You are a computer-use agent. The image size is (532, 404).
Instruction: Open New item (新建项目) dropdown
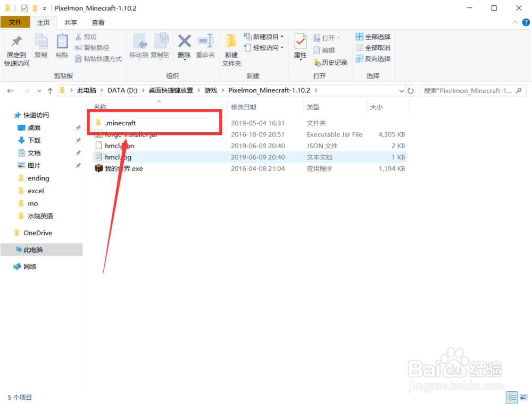click(x=264, y=37)
